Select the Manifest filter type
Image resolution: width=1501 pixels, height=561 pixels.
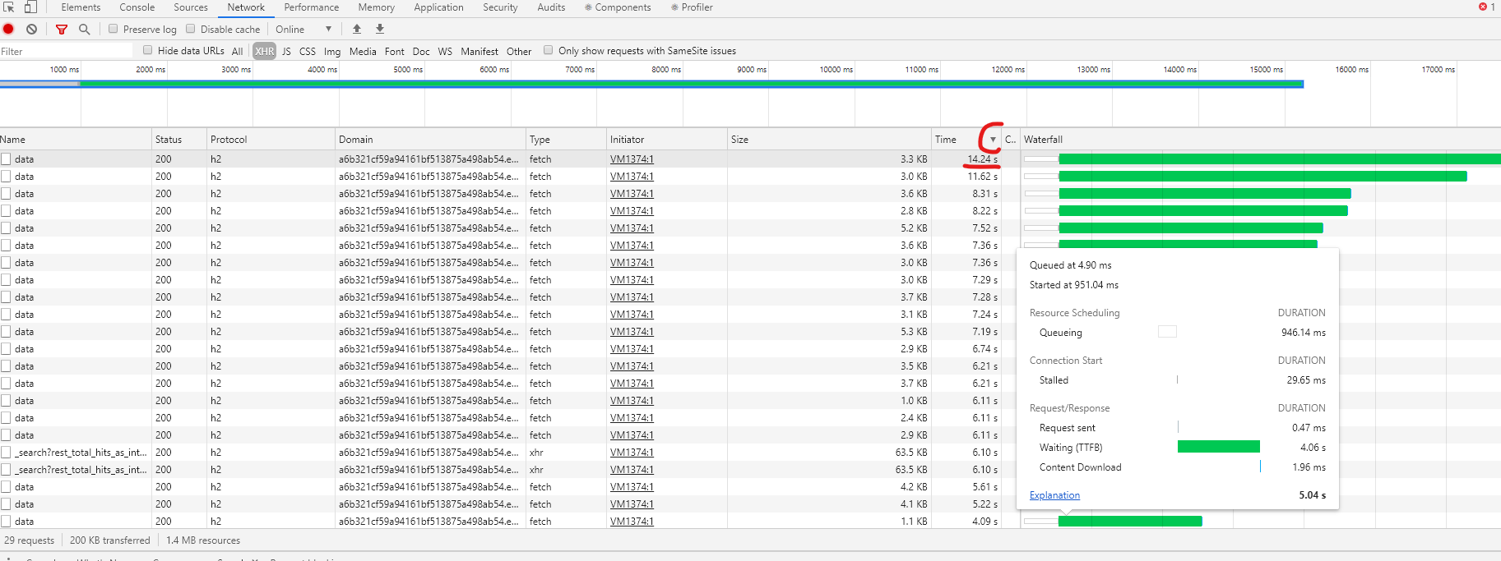(x=479, y=51)
